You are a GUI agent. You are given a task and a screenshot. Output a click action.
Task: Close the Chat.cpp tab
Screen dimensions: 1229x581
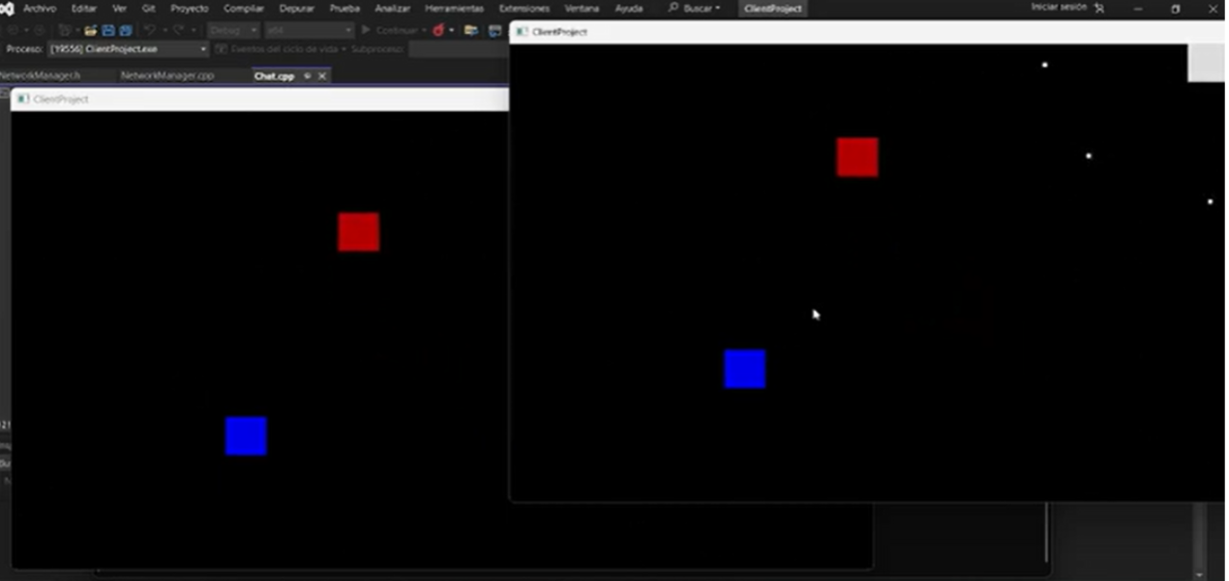click(x=322, y=75)
